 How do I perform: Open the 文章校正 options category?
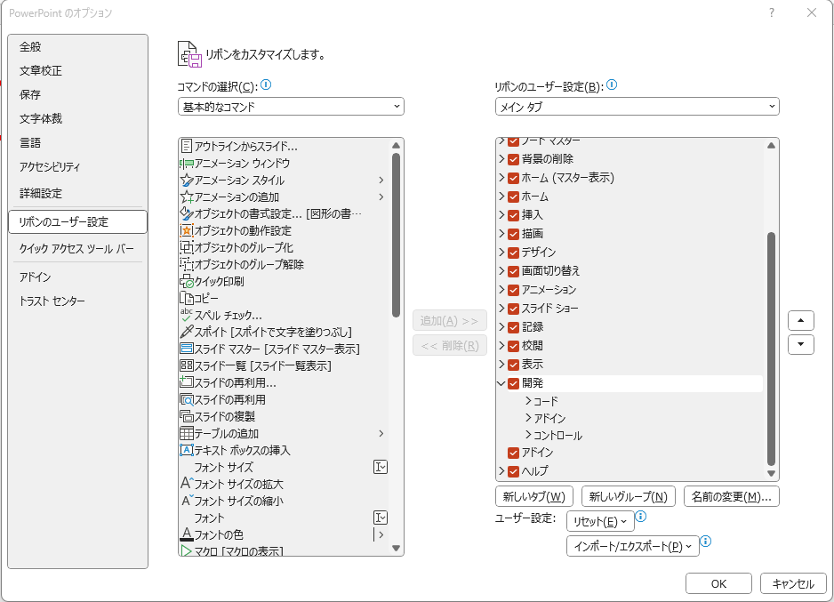click(77, 71)
